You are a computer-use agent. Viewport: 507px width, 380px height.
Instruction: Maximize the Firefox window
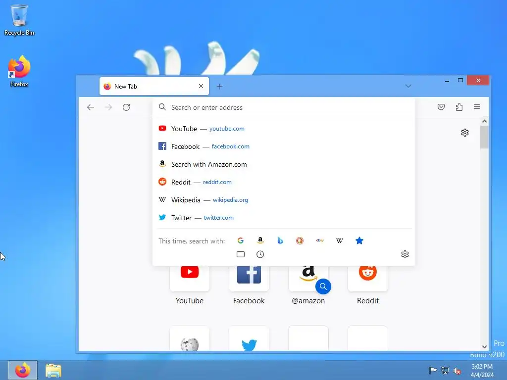click(460, 80)
